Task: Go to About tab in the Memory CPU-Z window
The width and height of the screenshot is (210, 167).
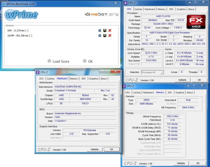Action: tap(190, 93)
